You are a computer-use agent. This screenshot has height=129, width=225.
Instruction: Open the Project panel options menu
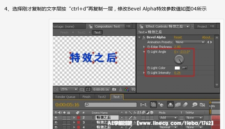point(212,26)
